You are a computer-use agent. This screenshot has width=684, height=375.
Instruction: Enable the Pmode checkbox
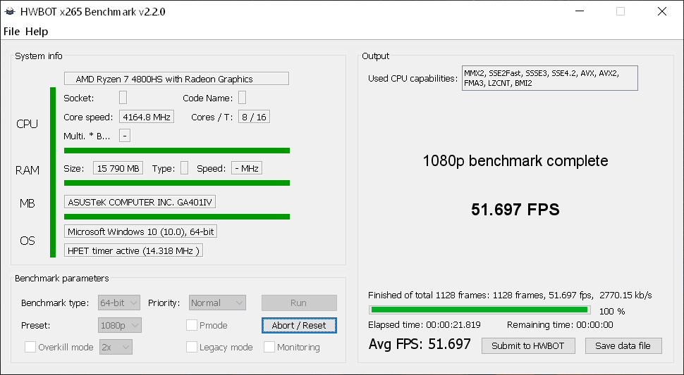click(192, 325)
